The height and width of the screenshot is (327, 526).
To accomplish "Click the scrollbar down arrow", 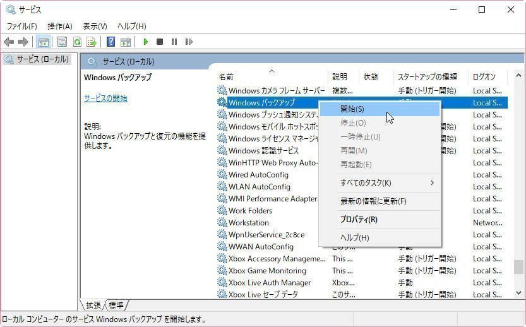I will coord(518,293).
